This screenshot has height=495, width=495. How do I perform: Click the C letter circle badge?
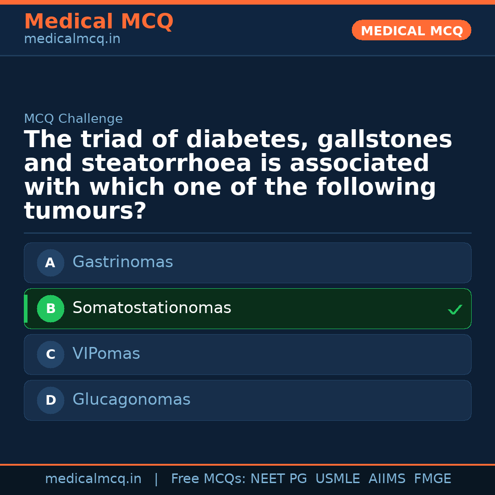50,354
